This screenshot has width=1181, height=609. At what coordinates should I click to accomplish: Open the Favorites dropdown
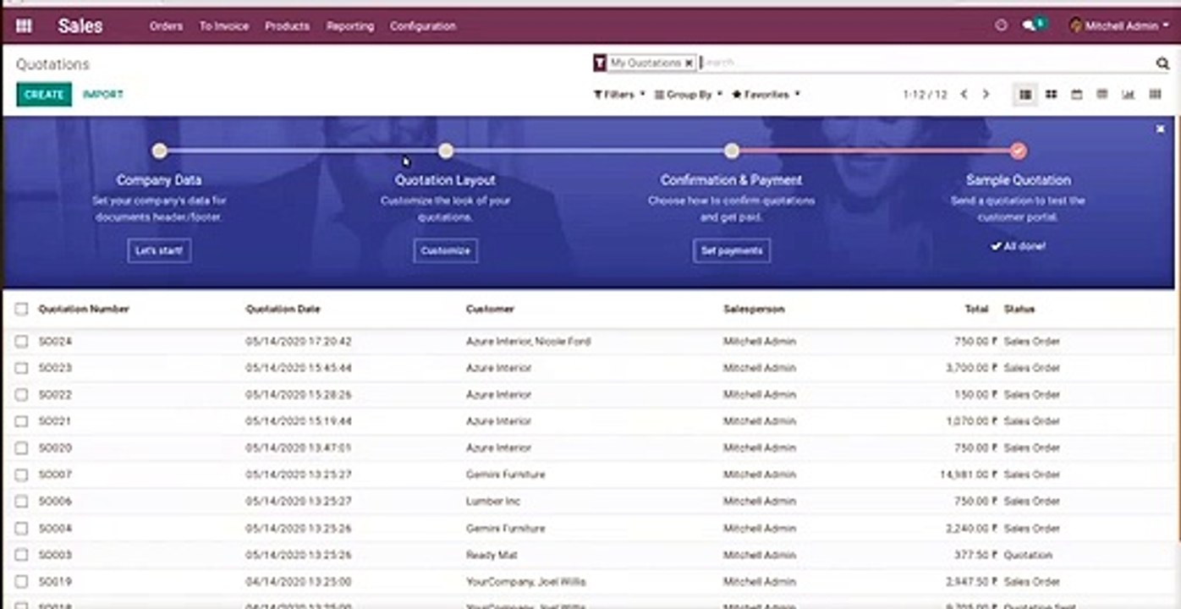click(x=766, y=95)
